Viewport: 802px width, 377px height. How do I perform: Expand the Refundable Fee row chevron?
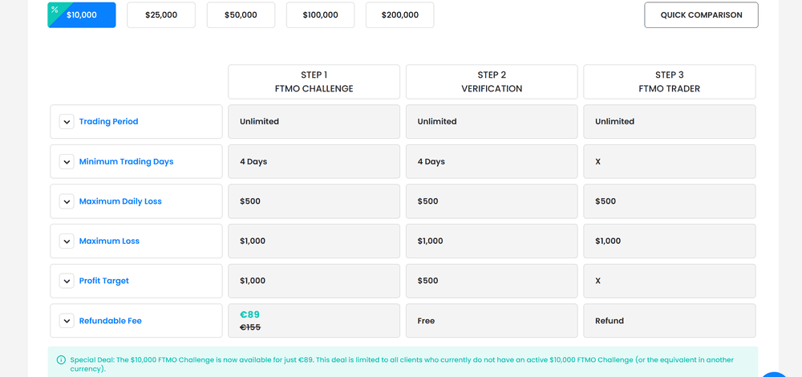tap(67, 321)
